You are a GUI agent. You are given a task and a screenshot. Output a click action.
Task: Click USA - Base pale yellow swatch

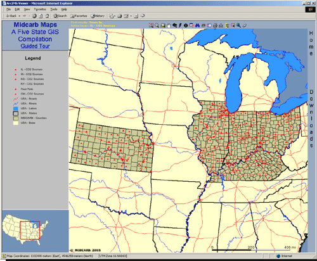pyautogui.click(x=16, y=123)
